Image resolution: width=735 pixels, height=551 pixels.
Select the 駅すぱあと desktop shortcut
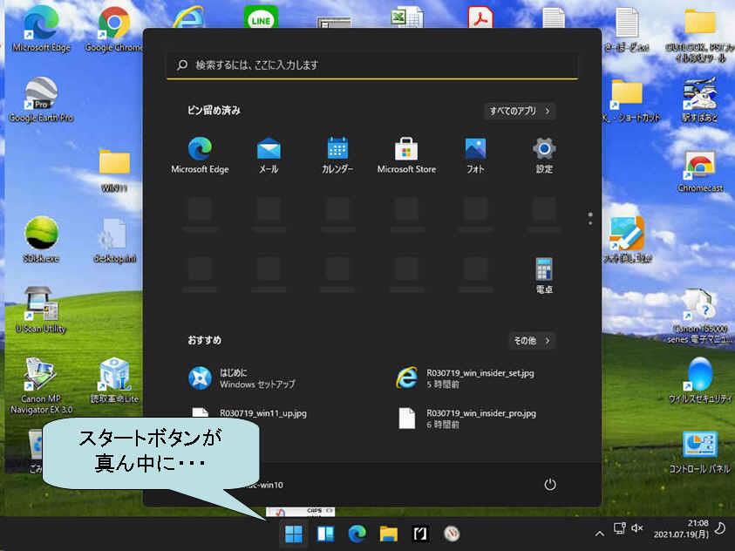point(700,100)
